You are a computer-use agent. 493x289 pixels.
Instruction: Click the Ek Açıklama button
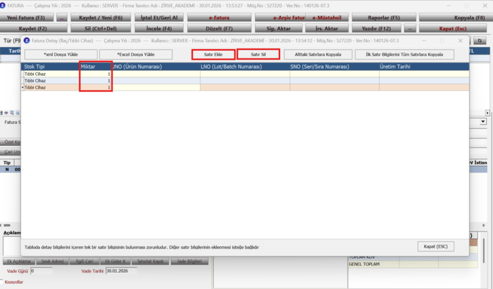pyautogui.click(x=19, y=261)
